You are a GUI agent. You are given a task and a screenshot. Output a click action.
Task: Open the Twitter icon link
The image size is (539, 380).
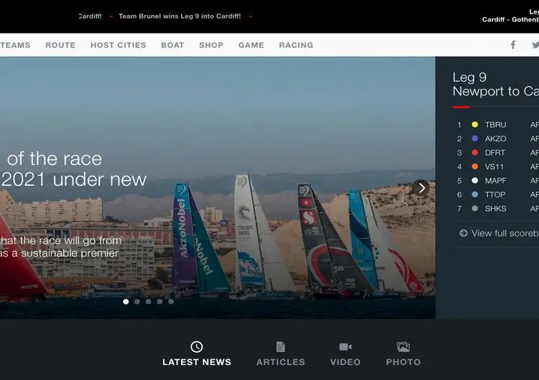coord(535,44)
